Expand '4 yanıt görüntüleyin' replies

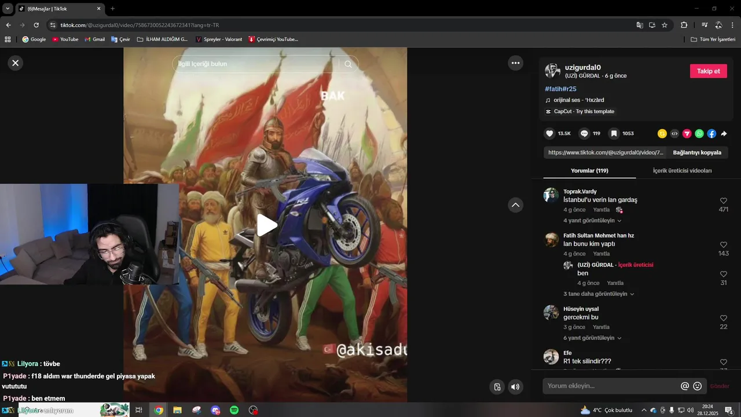592,221
